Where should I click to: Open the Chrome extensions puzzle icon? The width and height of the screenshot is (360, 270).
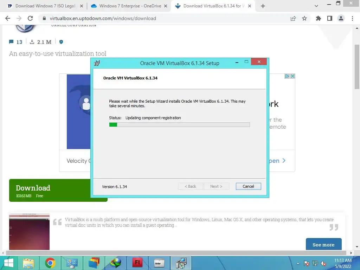click(x=318, y=18)
